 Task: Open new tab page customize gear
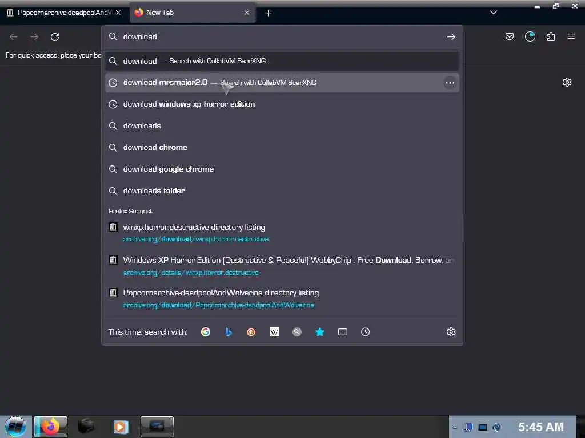(567, 82)
